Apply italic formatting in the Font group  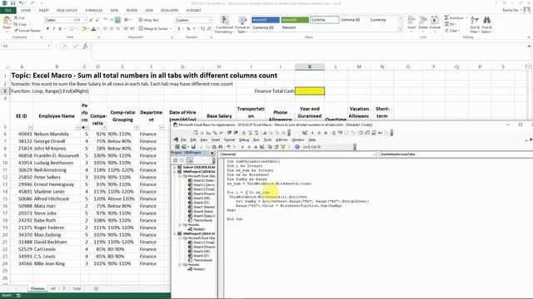pos(53,29)
